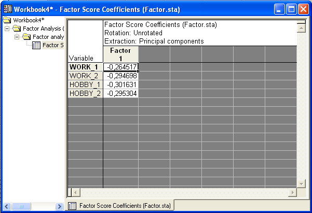Click tree panel scrollbar left arrow
Image resolution: width=312 pixels, height=213 pixels.
pos(7,206)
